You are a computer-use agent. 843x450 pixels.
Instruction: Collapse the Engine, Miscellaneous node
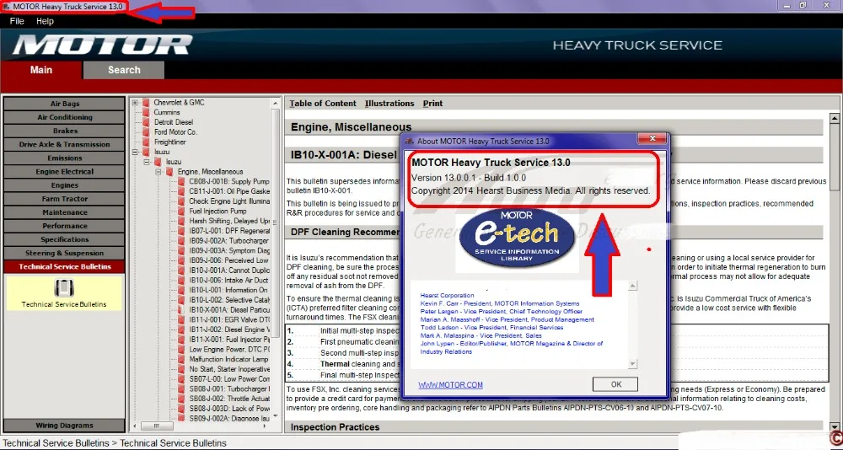(x=158, y=172)
